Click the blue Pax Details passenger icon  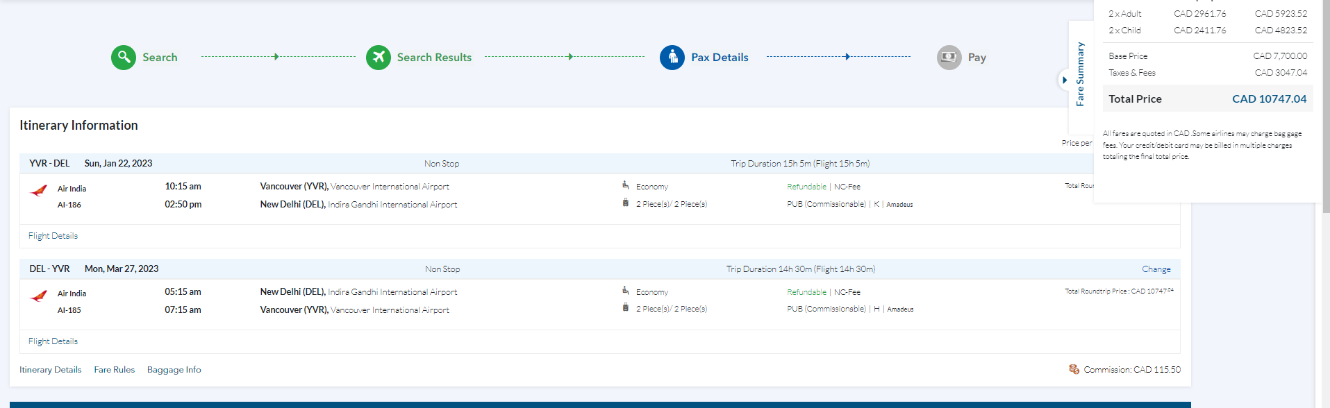(x=672, y=58)
